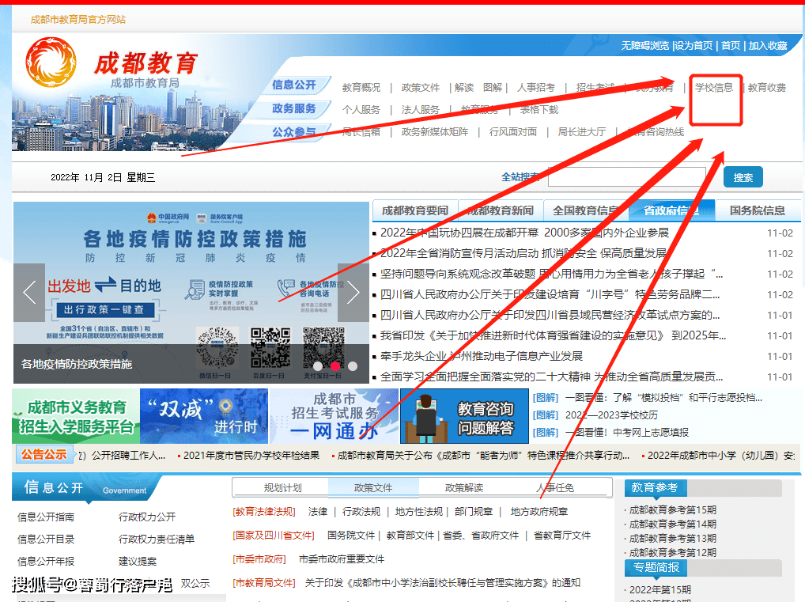
Task: Switch to 省政府信息 tab
Action: pyautogui.click(x=671, y=210)
